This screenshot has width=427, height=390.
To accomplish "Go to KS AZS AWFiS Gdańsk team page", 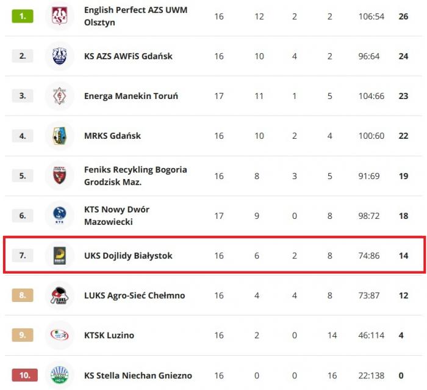I will click(128, 56).
